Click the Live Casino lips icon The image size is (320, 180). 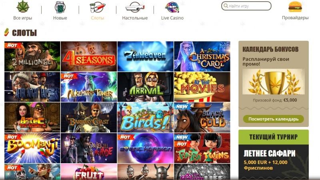coord(172,7)
